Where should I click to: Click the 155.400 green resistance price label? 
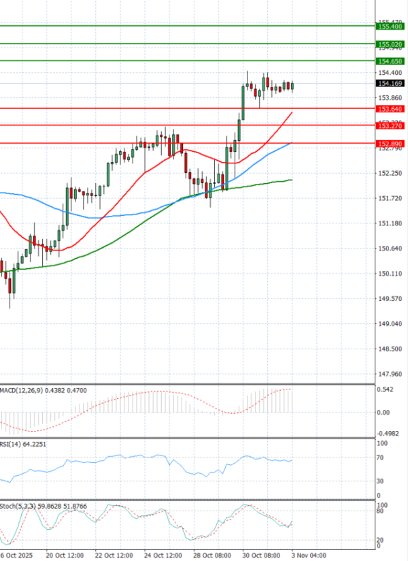[x=390, y=27]
